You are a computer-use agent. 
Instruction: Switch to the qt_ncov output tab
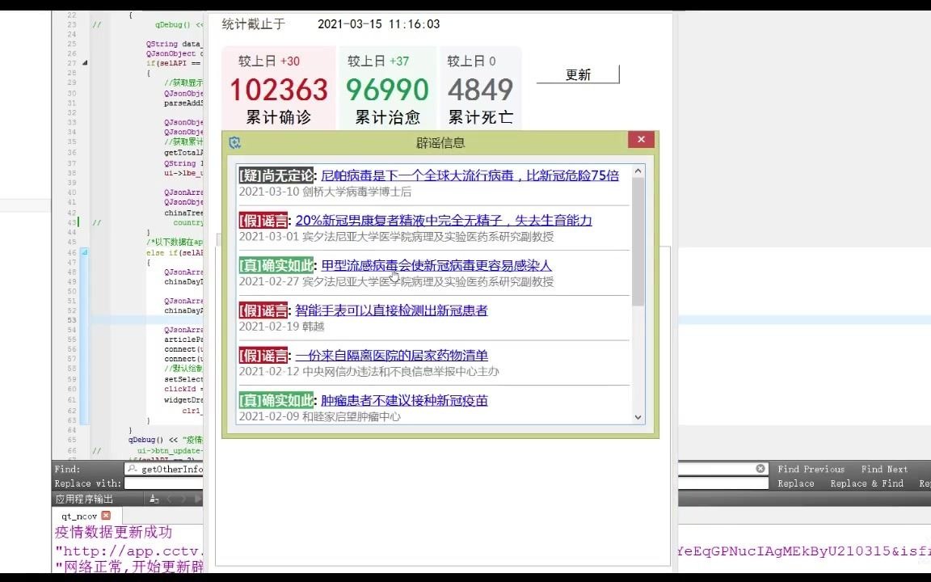click(81, 516)
